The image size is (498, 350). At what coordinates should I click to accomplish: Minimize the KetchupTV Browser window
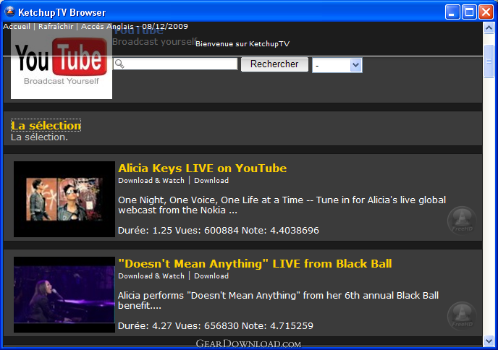(x=452, y=12)
